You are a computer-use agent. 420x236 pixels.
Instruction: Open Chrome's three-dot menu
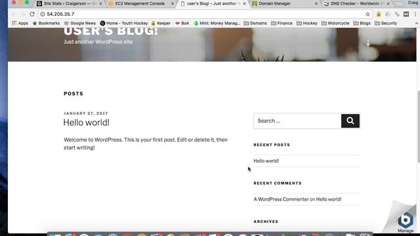click(415, 14)
